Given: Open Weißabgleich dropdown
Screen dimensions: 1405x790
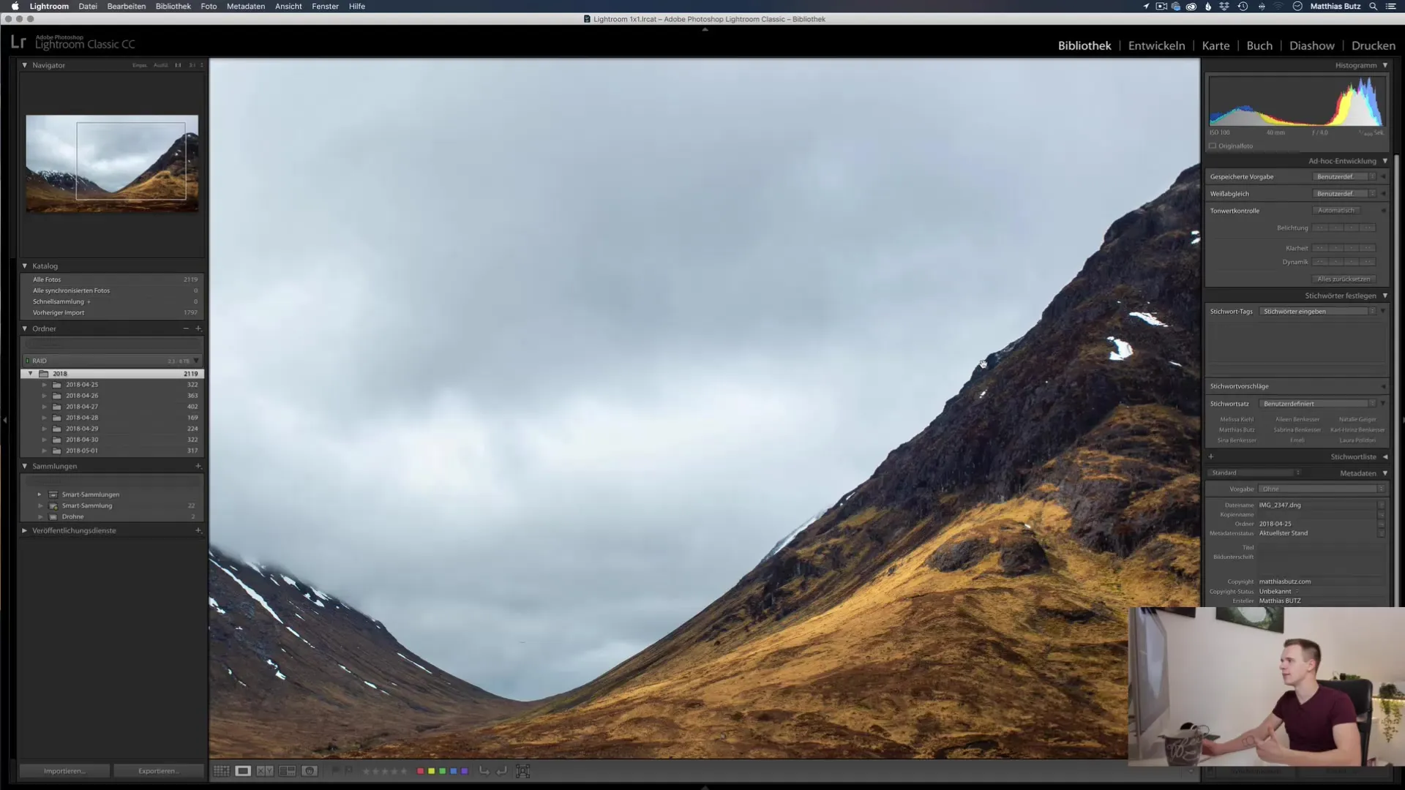Looking at the screenshot, I should coord(1345,194).
